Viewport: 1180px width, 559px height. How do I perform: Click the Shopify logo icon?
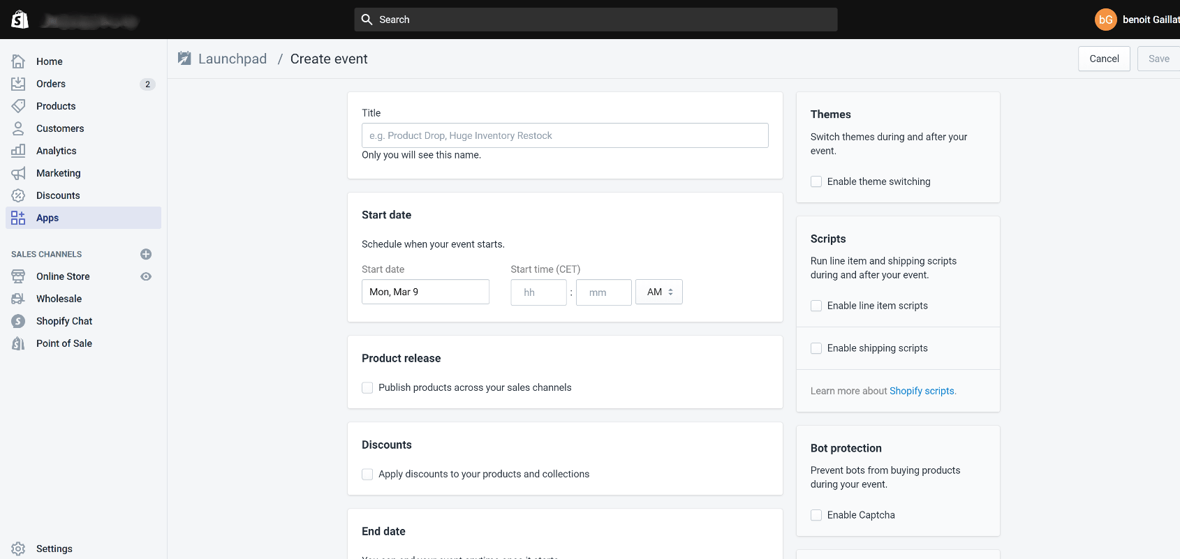(x=20, y=20)
